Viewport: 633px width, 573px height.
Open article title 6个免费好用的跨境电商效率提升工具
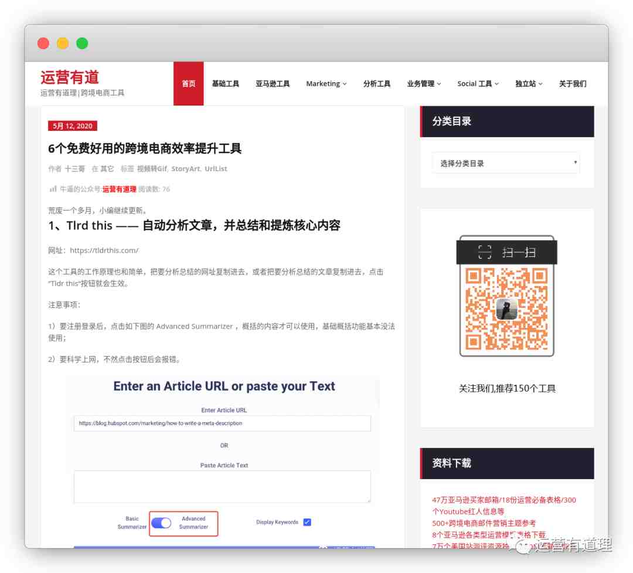tap(145, 148)
